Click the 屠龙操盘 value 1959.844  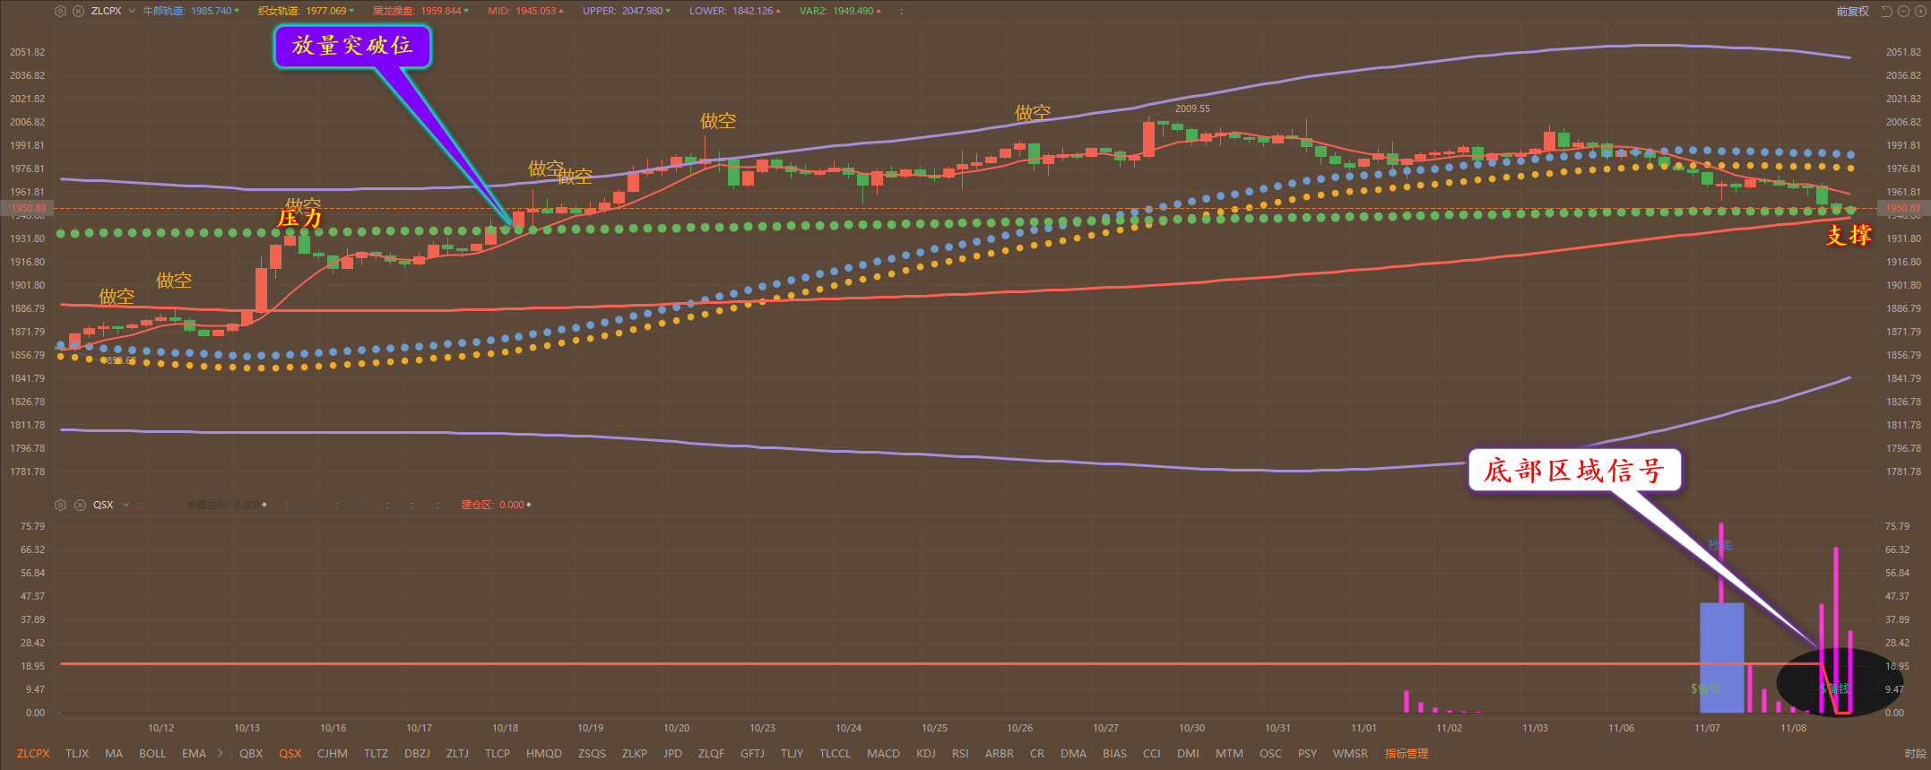pyautogui.click(x=441, y=11)
